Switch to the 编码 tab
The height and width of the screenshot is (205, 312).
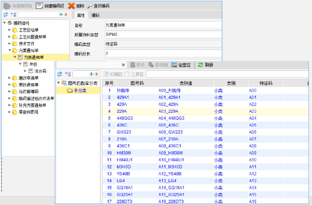tap(95, 15)
